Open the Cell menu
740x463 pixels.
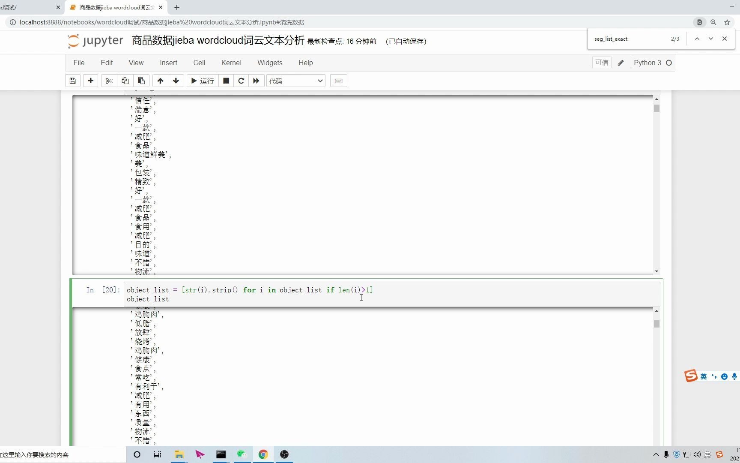[199, 63]
